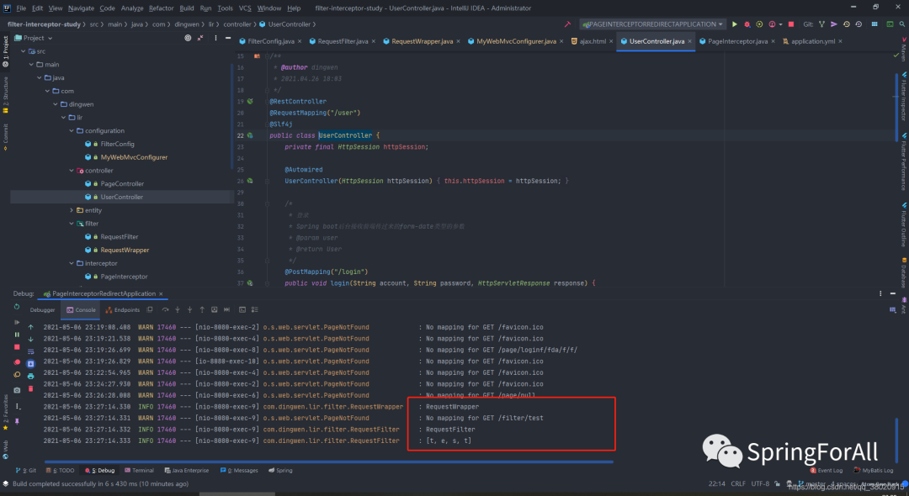Toggle soft-wrap in the console

point(31,351)
